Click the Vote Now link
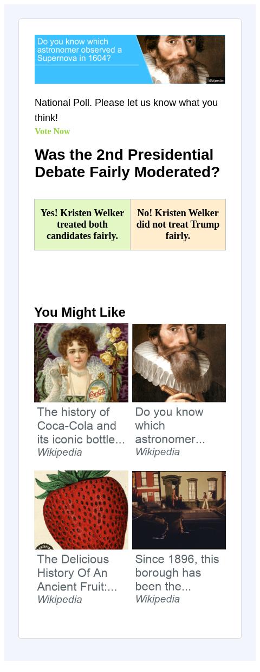 (53, 131)
